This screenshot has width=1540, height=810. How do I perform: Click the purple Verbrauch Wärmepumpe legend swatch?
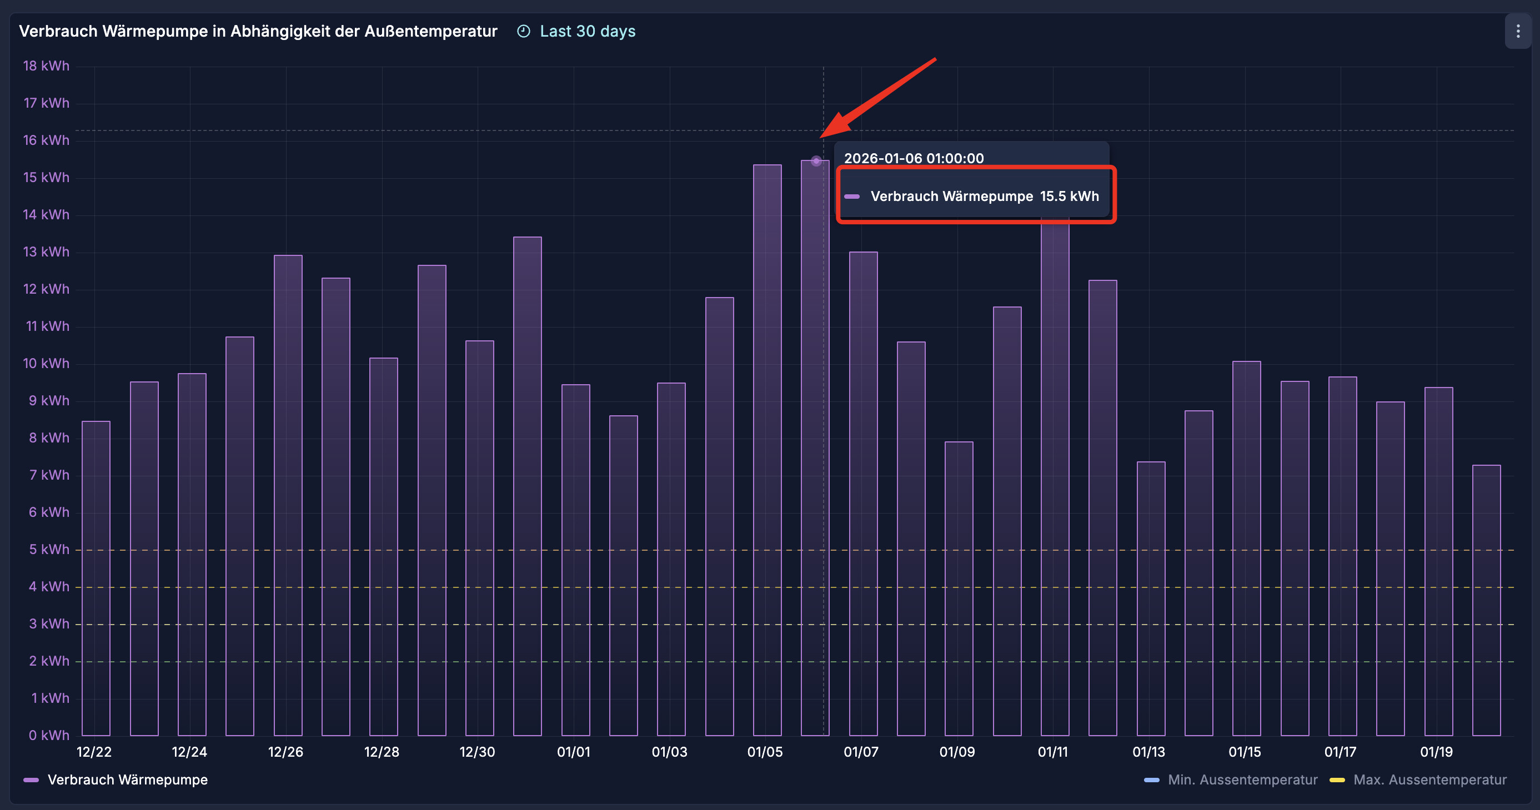pyautogui.click(x=31, y=779)
